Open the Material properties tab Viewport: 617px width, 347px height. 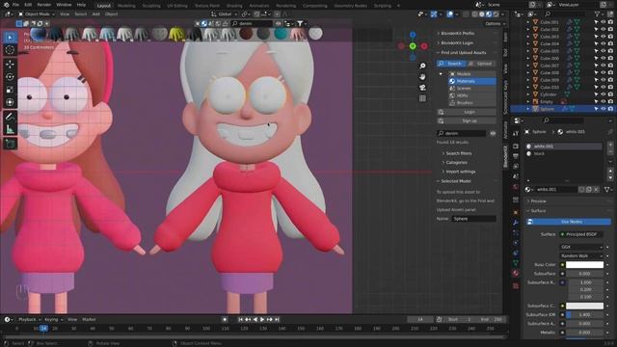click(x=516, y=273)
